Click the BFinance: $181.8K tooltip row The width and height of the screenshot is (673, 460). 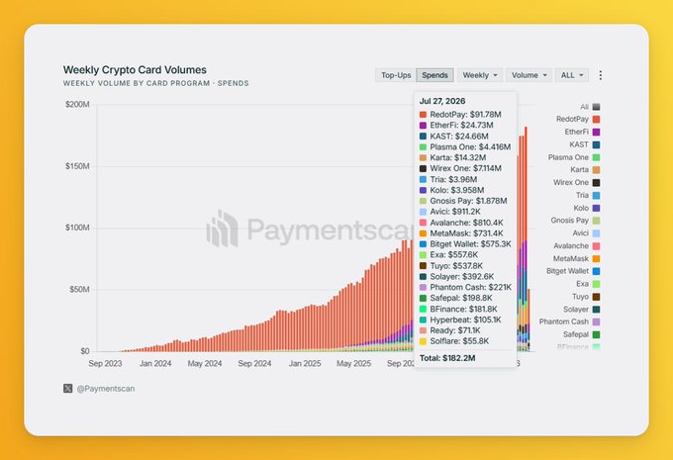click(x=458, y=309)
